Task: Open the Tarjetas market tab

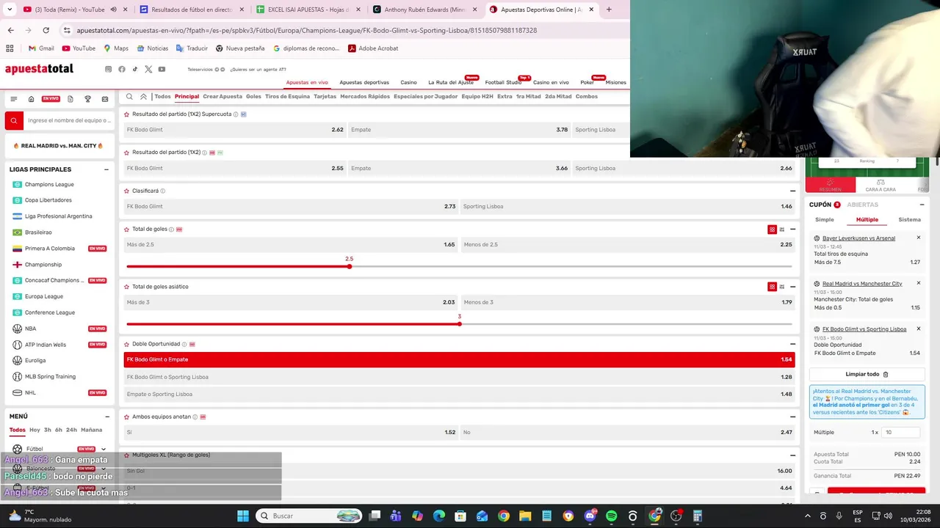Action: point(325,96)
